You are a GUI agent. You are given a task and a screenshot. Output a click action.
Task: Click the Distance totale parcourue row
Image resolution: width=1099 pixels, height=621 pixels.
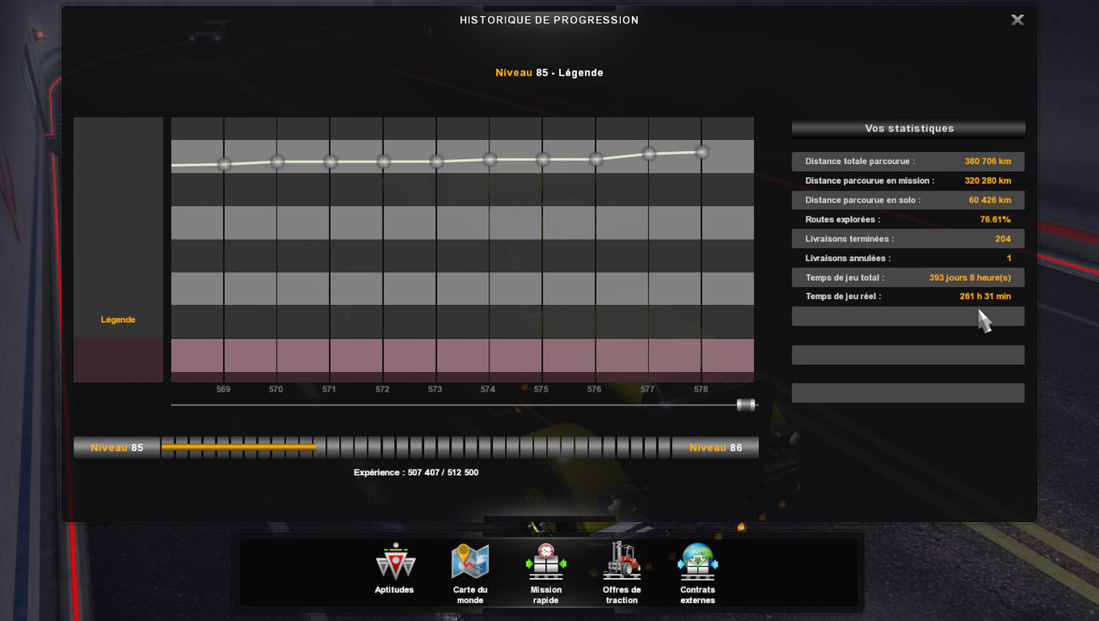pyautogui.click(x=908, y=161)
